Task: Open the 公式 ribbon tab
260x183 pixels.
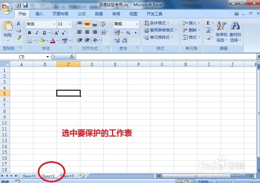Action: [82, 14]
